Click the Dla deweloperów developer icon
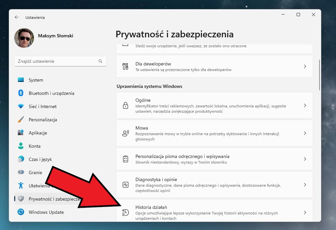This screenshot has height=230, width=336. pyautogui.click(x=125, y=66)
